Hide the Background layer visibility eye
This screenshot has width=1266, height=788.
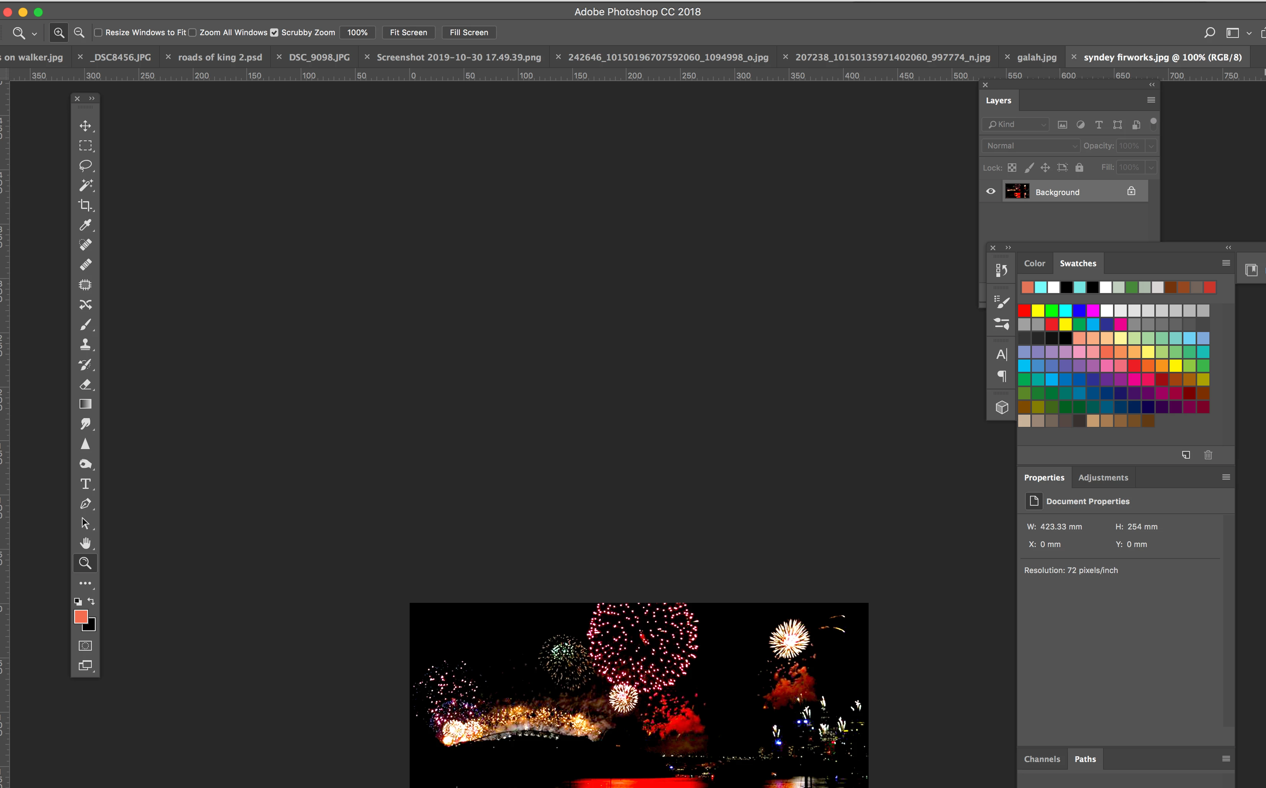(990, 191)
